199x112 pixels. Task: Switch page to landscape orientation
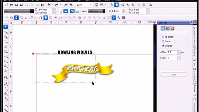coord(66,11)
